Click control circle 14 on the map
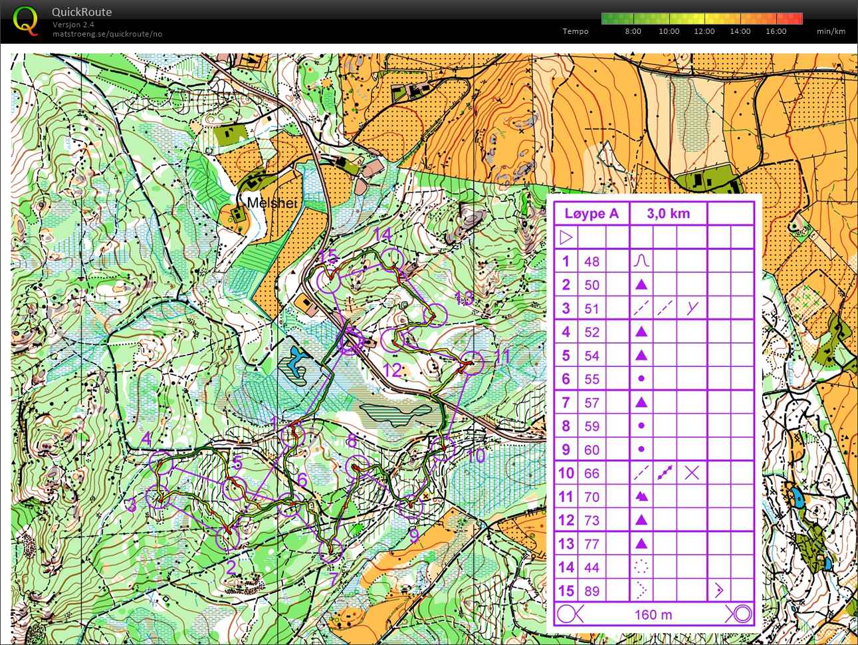The image size is (858, 645). point(393,259)
